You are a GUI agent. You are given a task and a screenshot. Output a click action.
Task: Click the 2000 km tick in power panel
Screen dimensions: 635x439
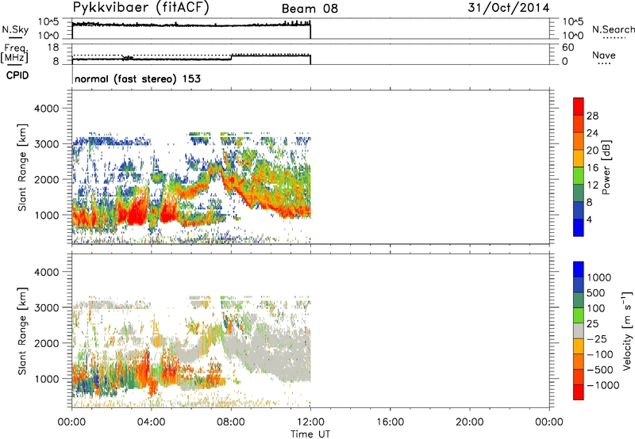click(46, 179)
